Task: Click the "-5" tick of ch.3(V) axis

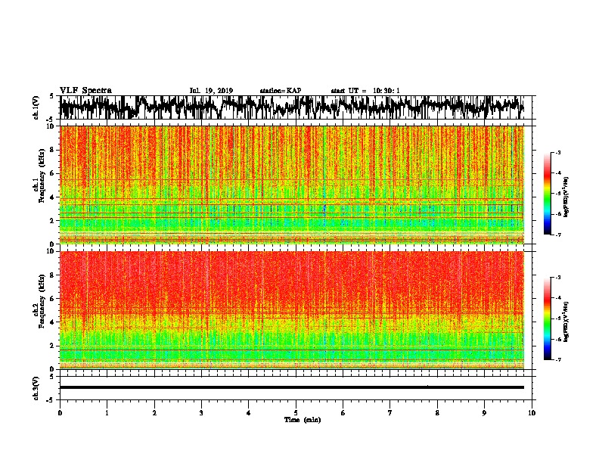Action: coord(51,400)
